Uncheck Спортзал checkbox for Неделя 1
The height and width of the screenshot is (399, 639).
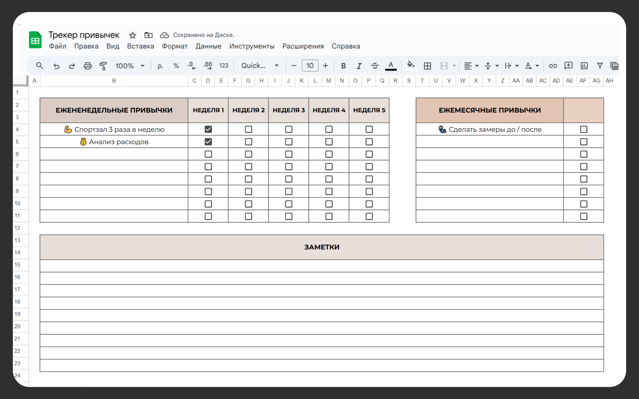point(208,129)
